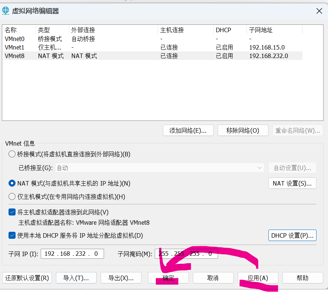
Task: Select 桥接模式 radio button
Action: coord(12,154)
